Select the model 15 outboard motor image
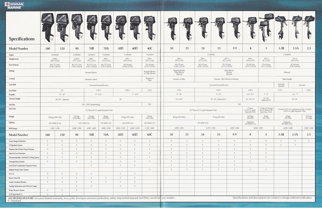The width and height of the screenshot is (322, 208). tap(219, 28)
